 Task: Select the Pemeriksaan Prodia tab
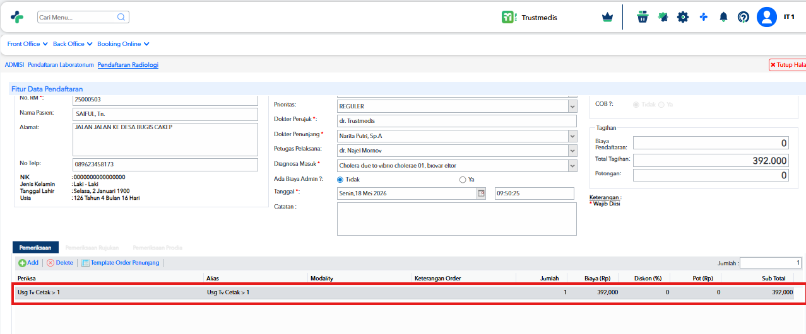pyautogui.click(x=157, y=248)
